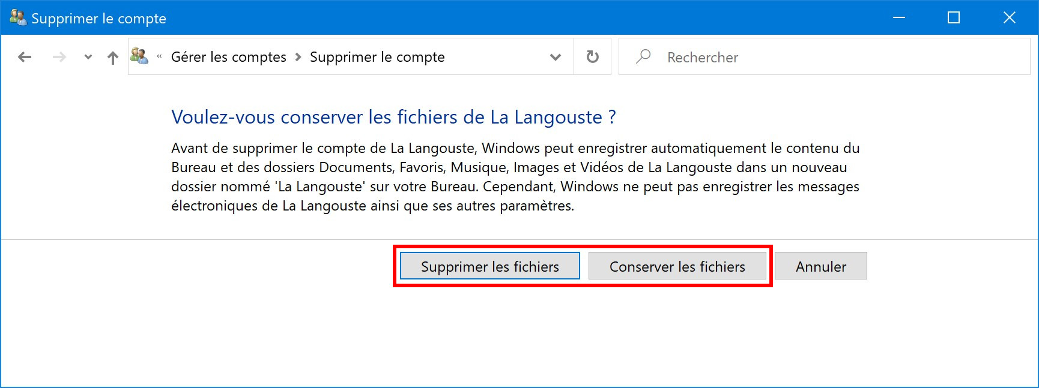Image resolution: width=1039 pixels, height=388 pixels.
Task: Expand the double-chevron breadcrumb overflow
Action: point(159,57)
